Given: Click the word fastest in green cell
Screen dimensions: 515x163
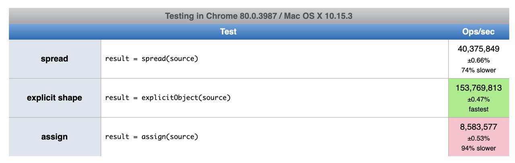Looking at the screenshot, I should [478, 109].
